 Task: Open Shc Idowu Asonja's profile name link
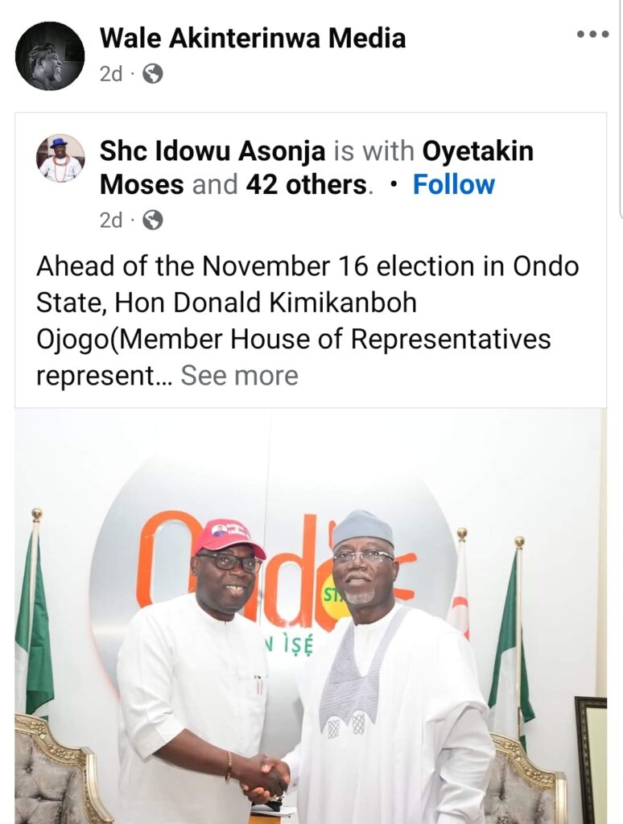[212, 151]
